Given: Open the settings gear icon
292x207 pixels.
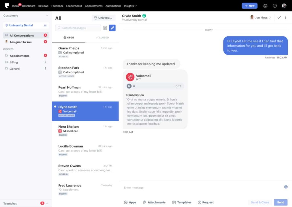Looking at the screenshot, I should 265,6.
